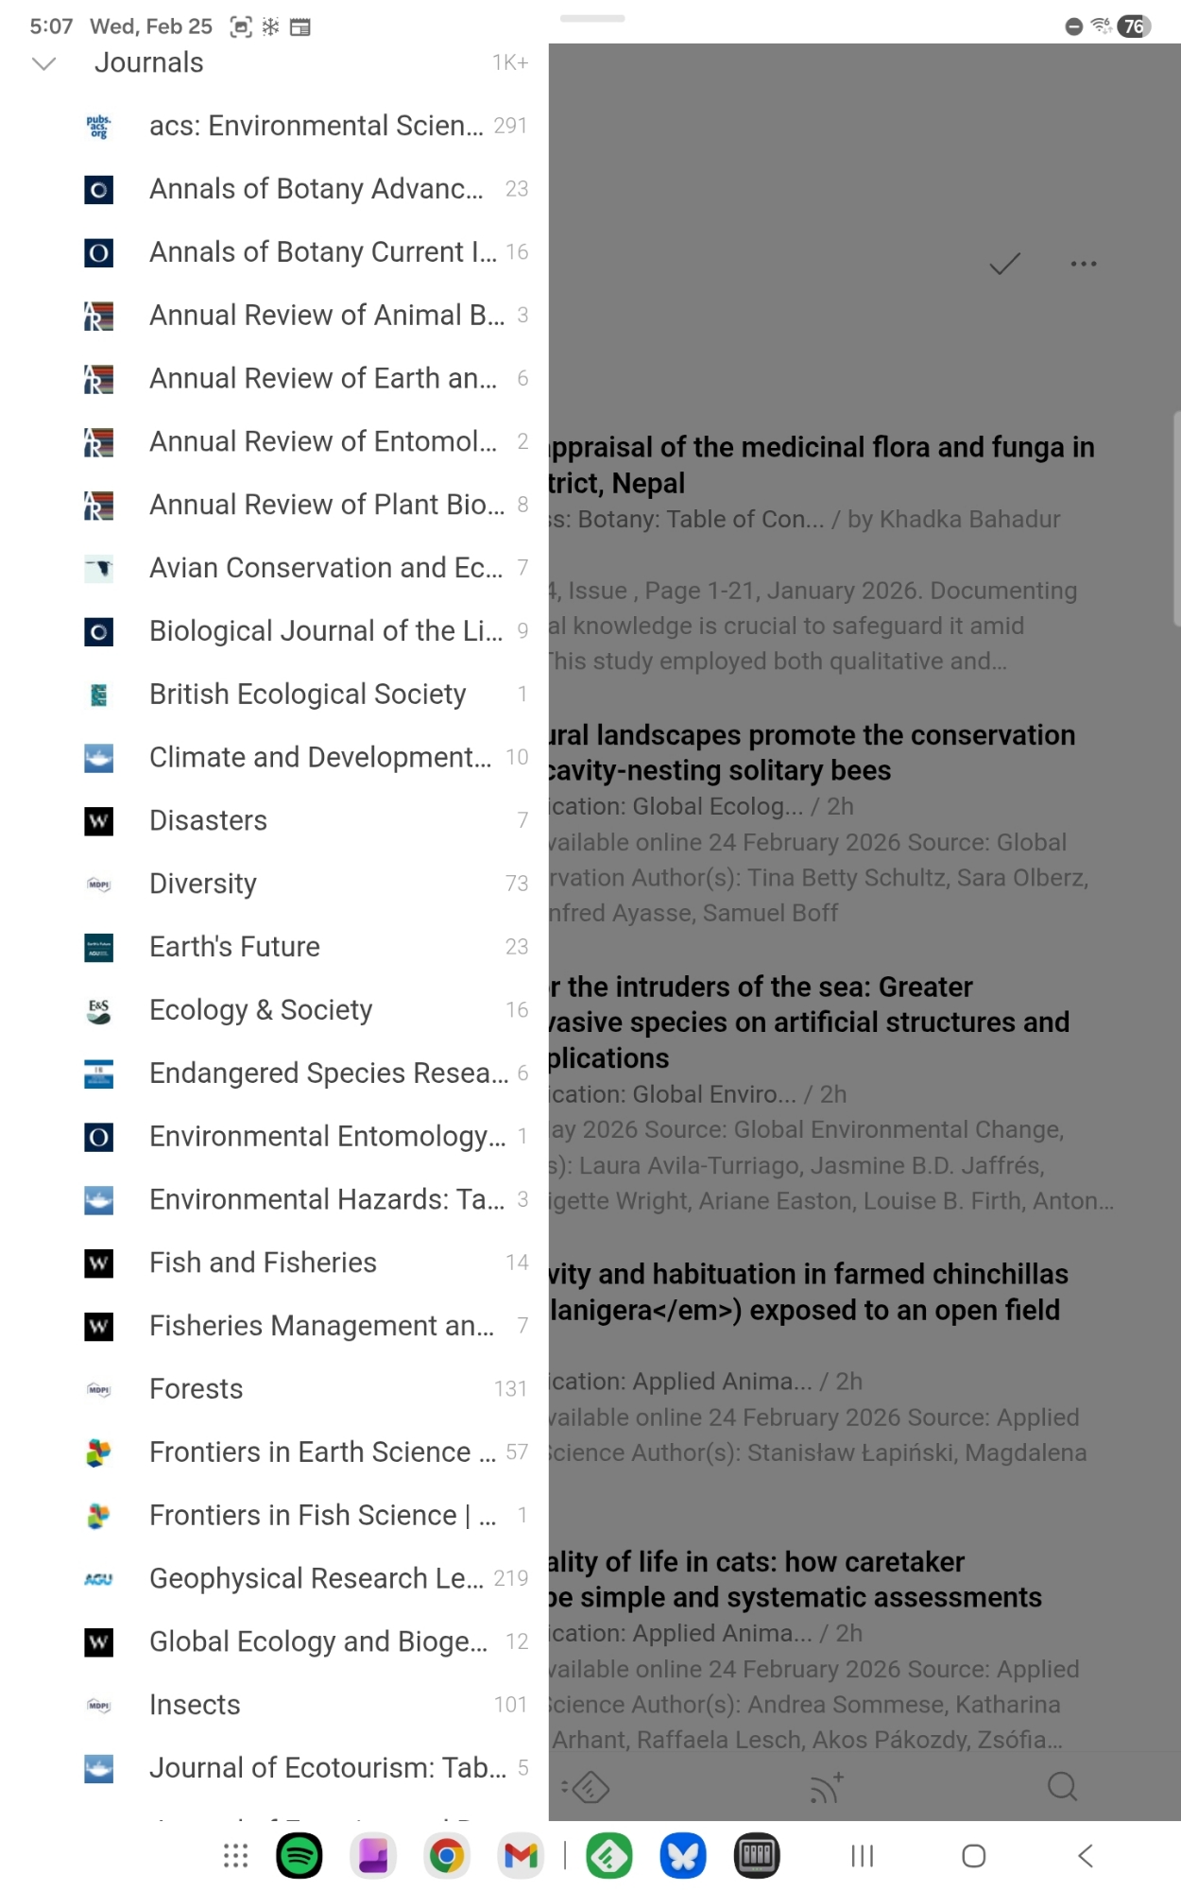Mark all articles as read checkmark
This screenshot has width=1181, height=1890.
coord(1003,265)
